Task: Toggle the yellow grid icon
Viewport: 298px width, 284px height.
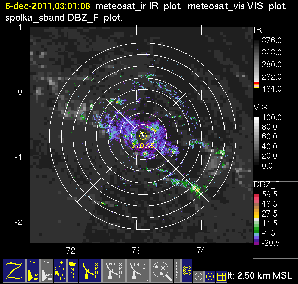Action: pyautogui.click(x=221, y=276)
